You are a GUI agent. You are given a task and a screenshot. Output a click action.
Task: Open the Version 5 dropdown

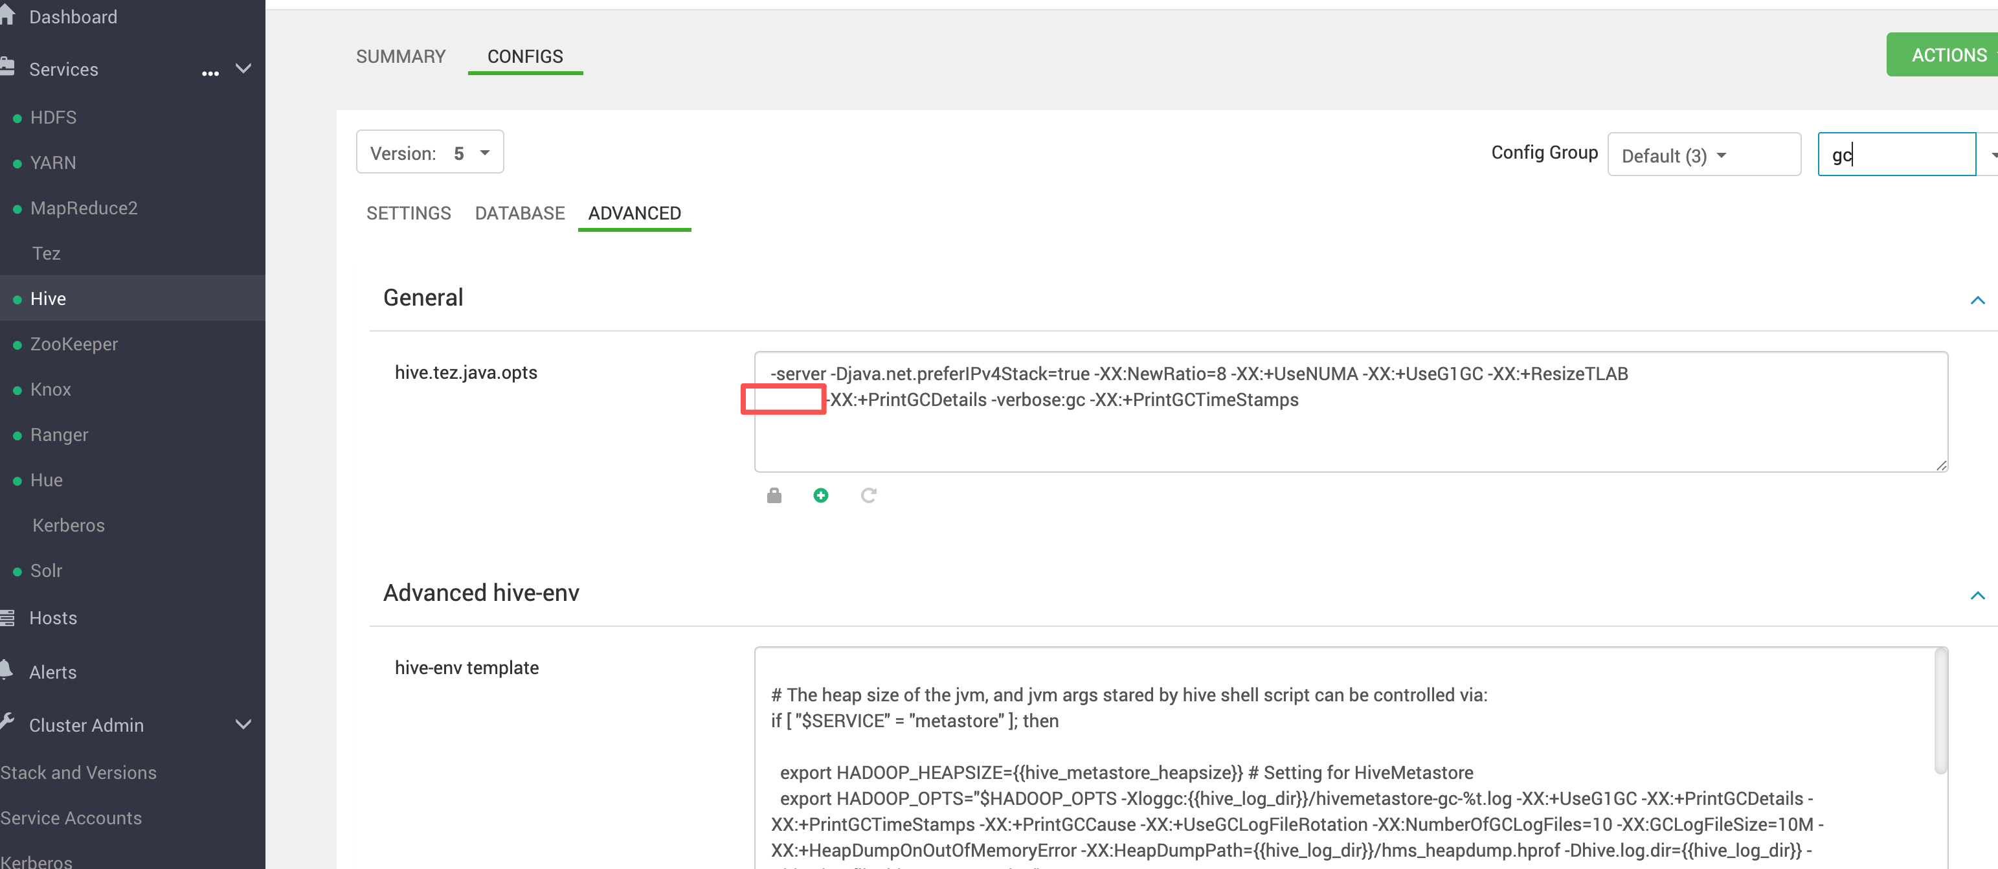430,153
